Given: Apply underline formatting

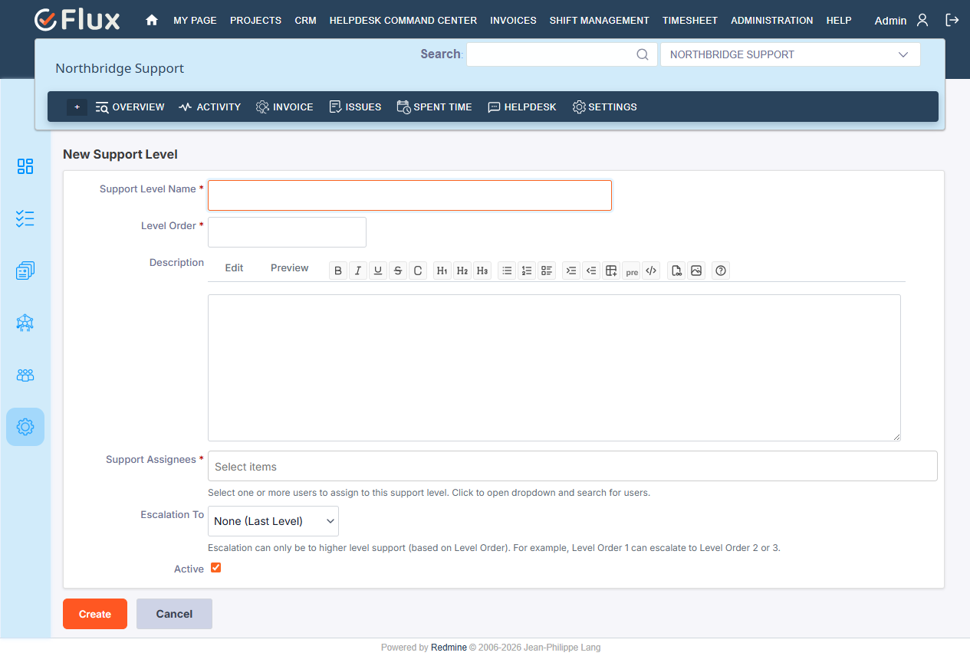Looking at the screenshot, I should pyautogui.click(x=378, y=271).
